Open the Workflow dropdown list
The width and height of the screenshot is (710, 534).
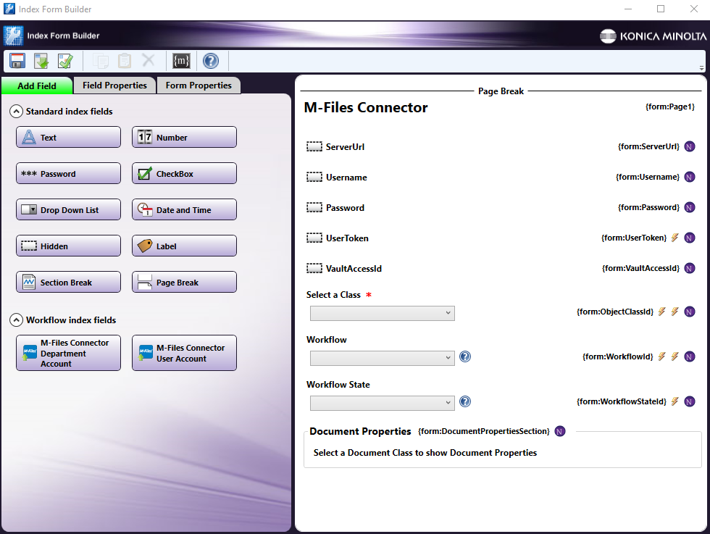(383, 358)
